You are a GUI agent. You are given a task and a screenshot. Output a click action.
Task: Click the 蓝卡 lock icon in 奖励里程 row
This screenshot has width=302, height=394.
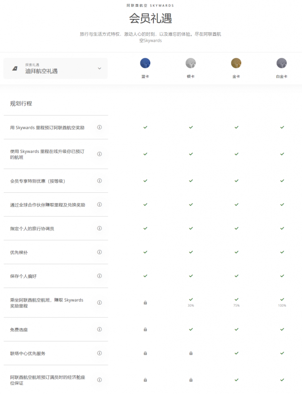click(145, 303)
